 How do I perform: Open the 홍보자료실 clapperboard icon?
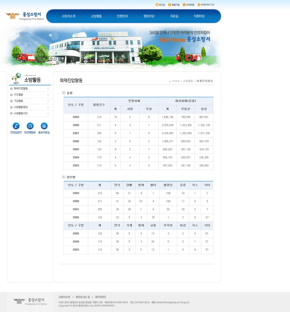(44, 126)
